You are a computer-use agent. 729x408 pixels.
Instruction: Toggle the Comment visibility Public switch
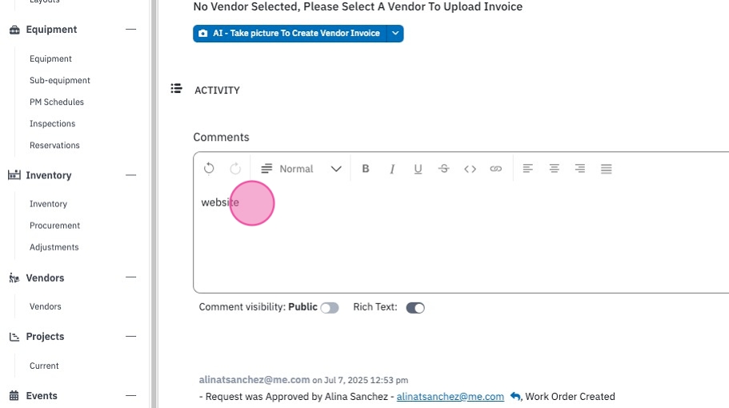pyautogui.click(x=330, y=308)
